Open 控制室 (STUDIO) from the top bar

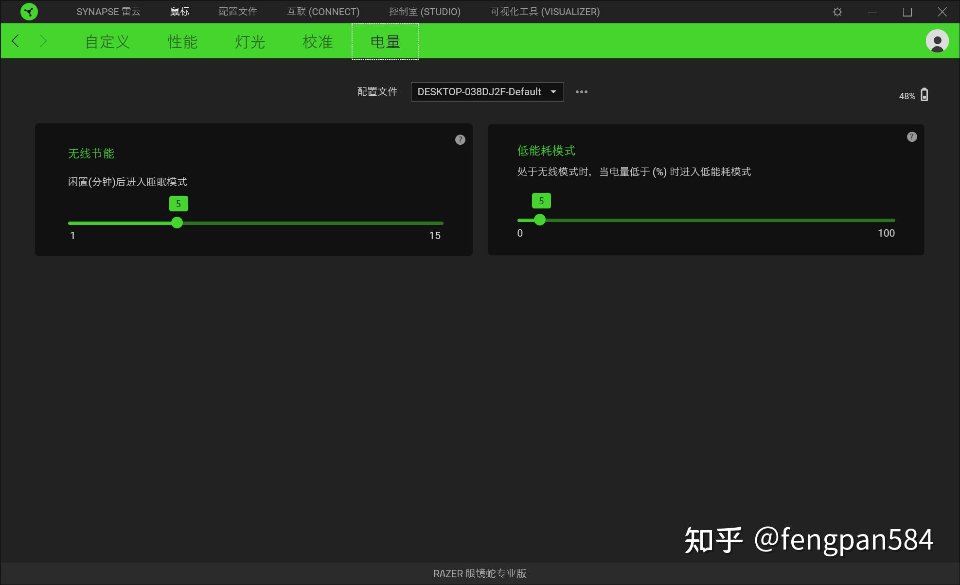pyautogui.click(x=424, y=11)
